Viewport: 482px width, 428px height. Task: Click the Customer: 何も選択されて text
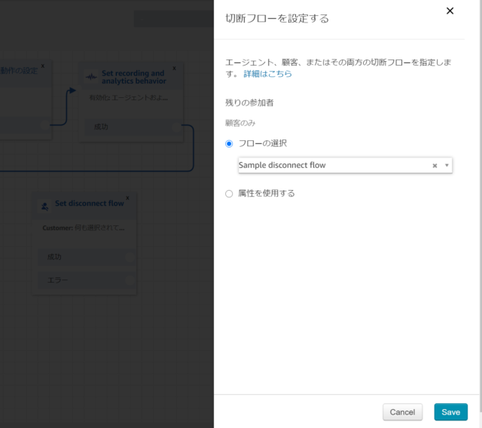(84, 228)
